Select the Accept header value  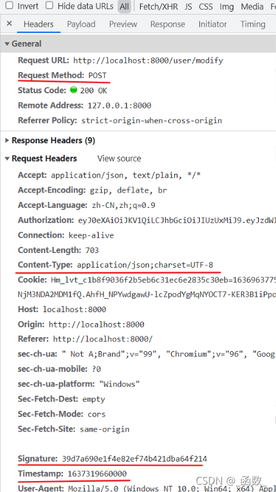pyautogui.click(x=126, y=175)
